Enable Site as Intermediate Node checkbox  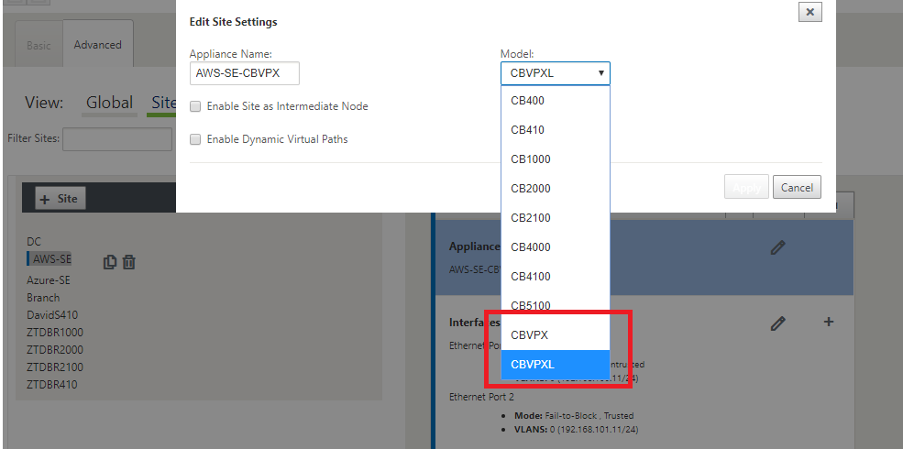[195, 106]
